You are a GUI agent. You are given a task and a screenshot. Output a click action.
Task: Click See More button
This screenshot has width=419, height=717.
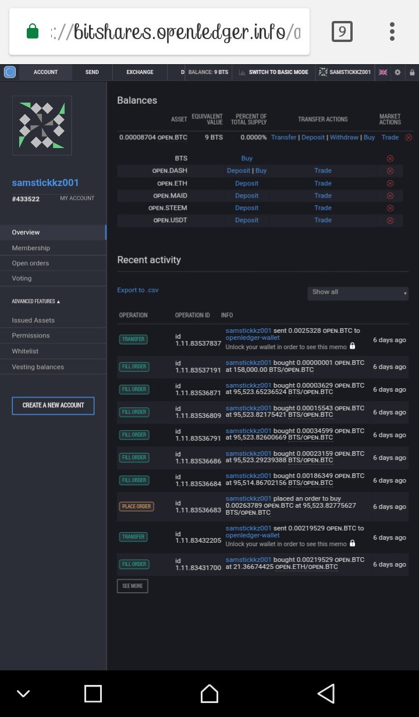tap(133, 586)
